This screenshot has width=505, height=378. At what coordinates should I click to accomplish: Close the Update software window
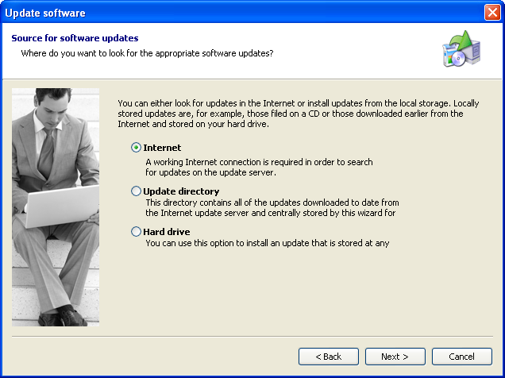pyautogui.click(x=492, y=13)
